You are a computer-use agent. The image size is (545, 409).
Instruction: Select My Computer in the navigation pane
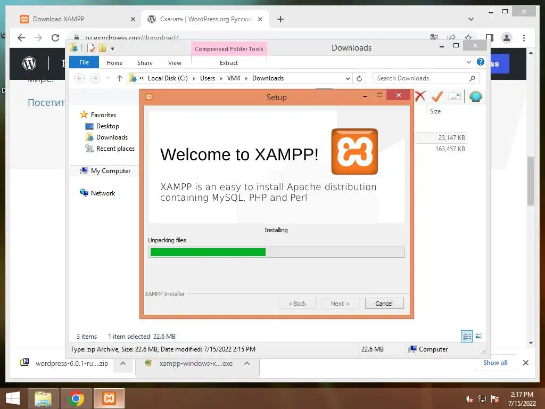pos(111,171)
